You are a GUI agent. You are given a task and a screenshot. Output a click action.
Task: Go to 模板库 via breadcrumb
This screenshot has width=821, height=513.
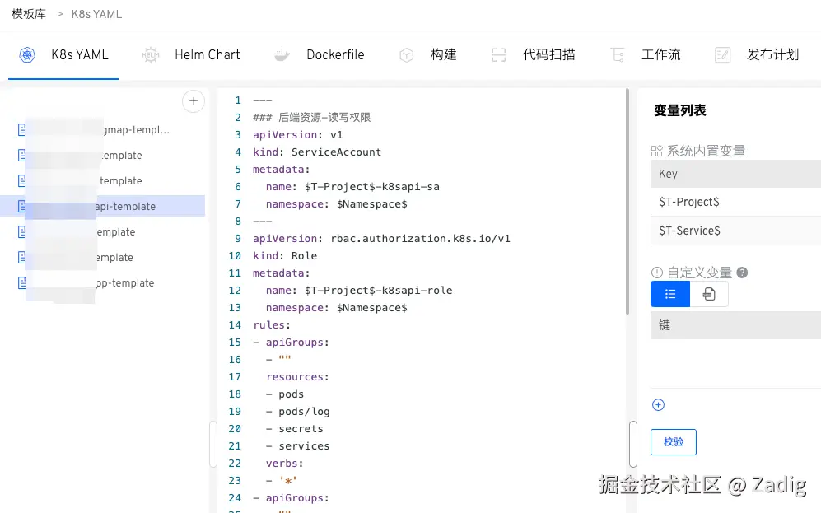29,14
